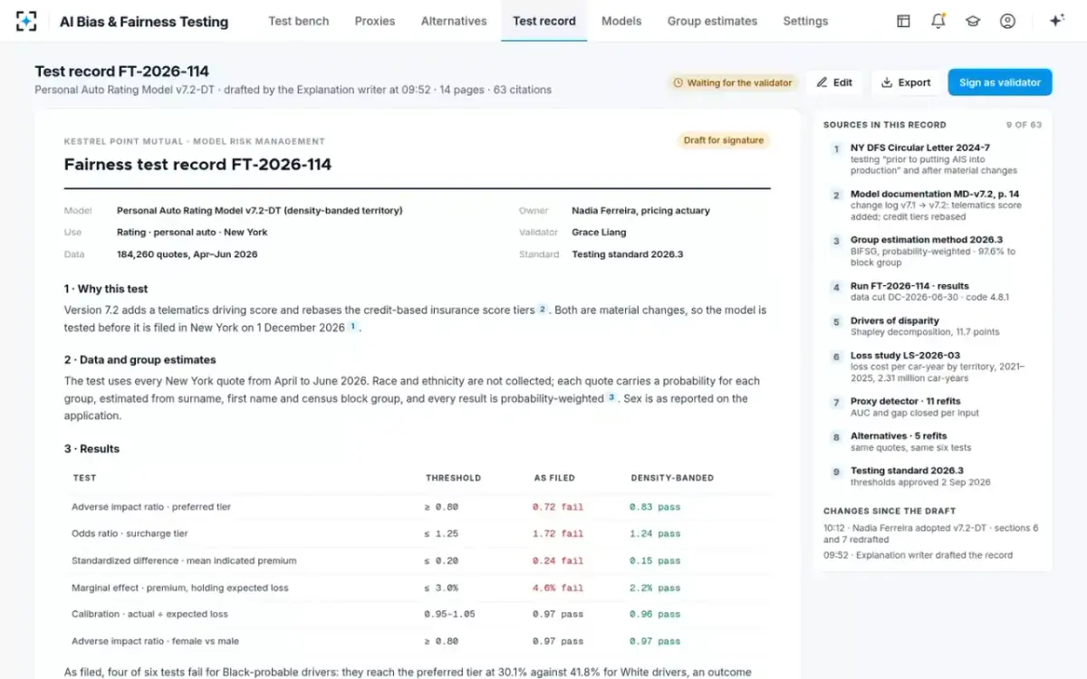Click the DENSITY-BANDED column header
The height and width of the screenshot is (679, 1087).
click(672, 478)
